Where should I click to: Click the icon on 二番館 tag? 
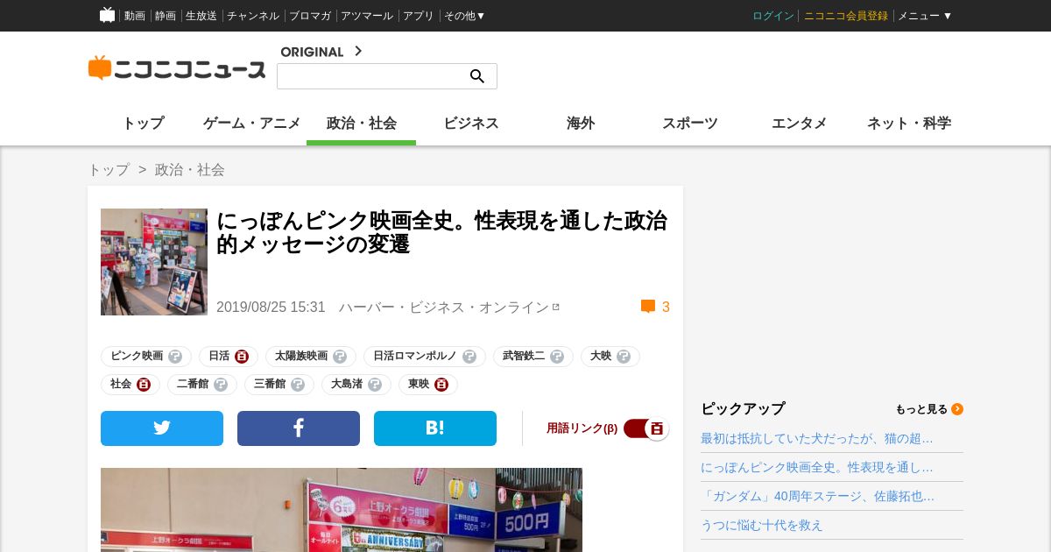click(221, 385)
